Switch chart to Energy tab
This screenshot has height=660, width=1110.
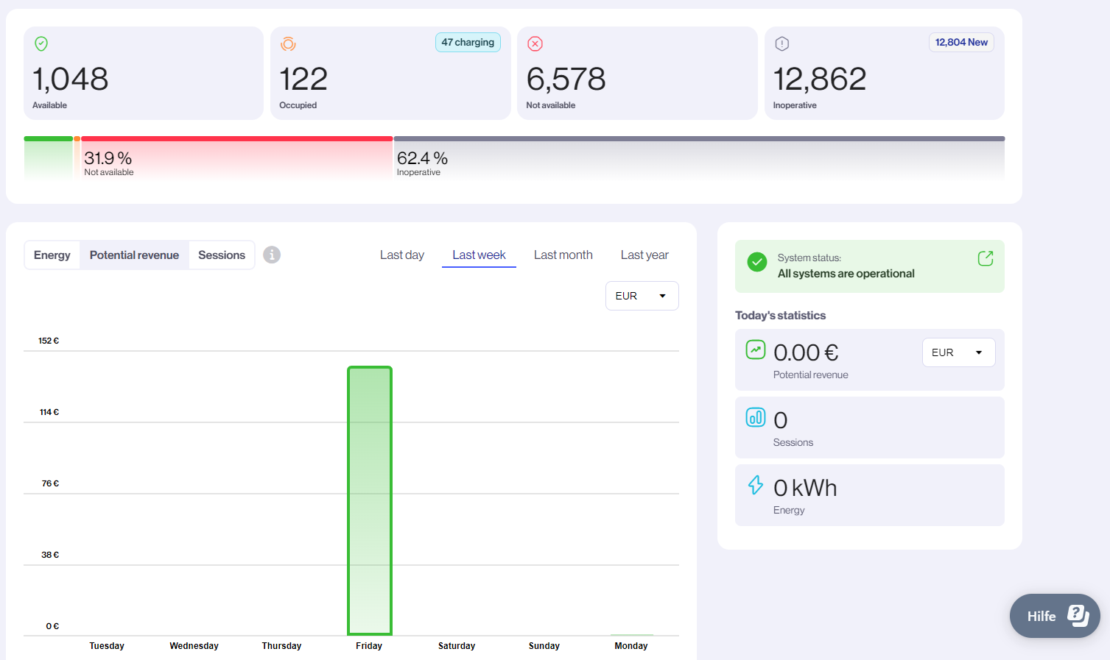(52, 255)
